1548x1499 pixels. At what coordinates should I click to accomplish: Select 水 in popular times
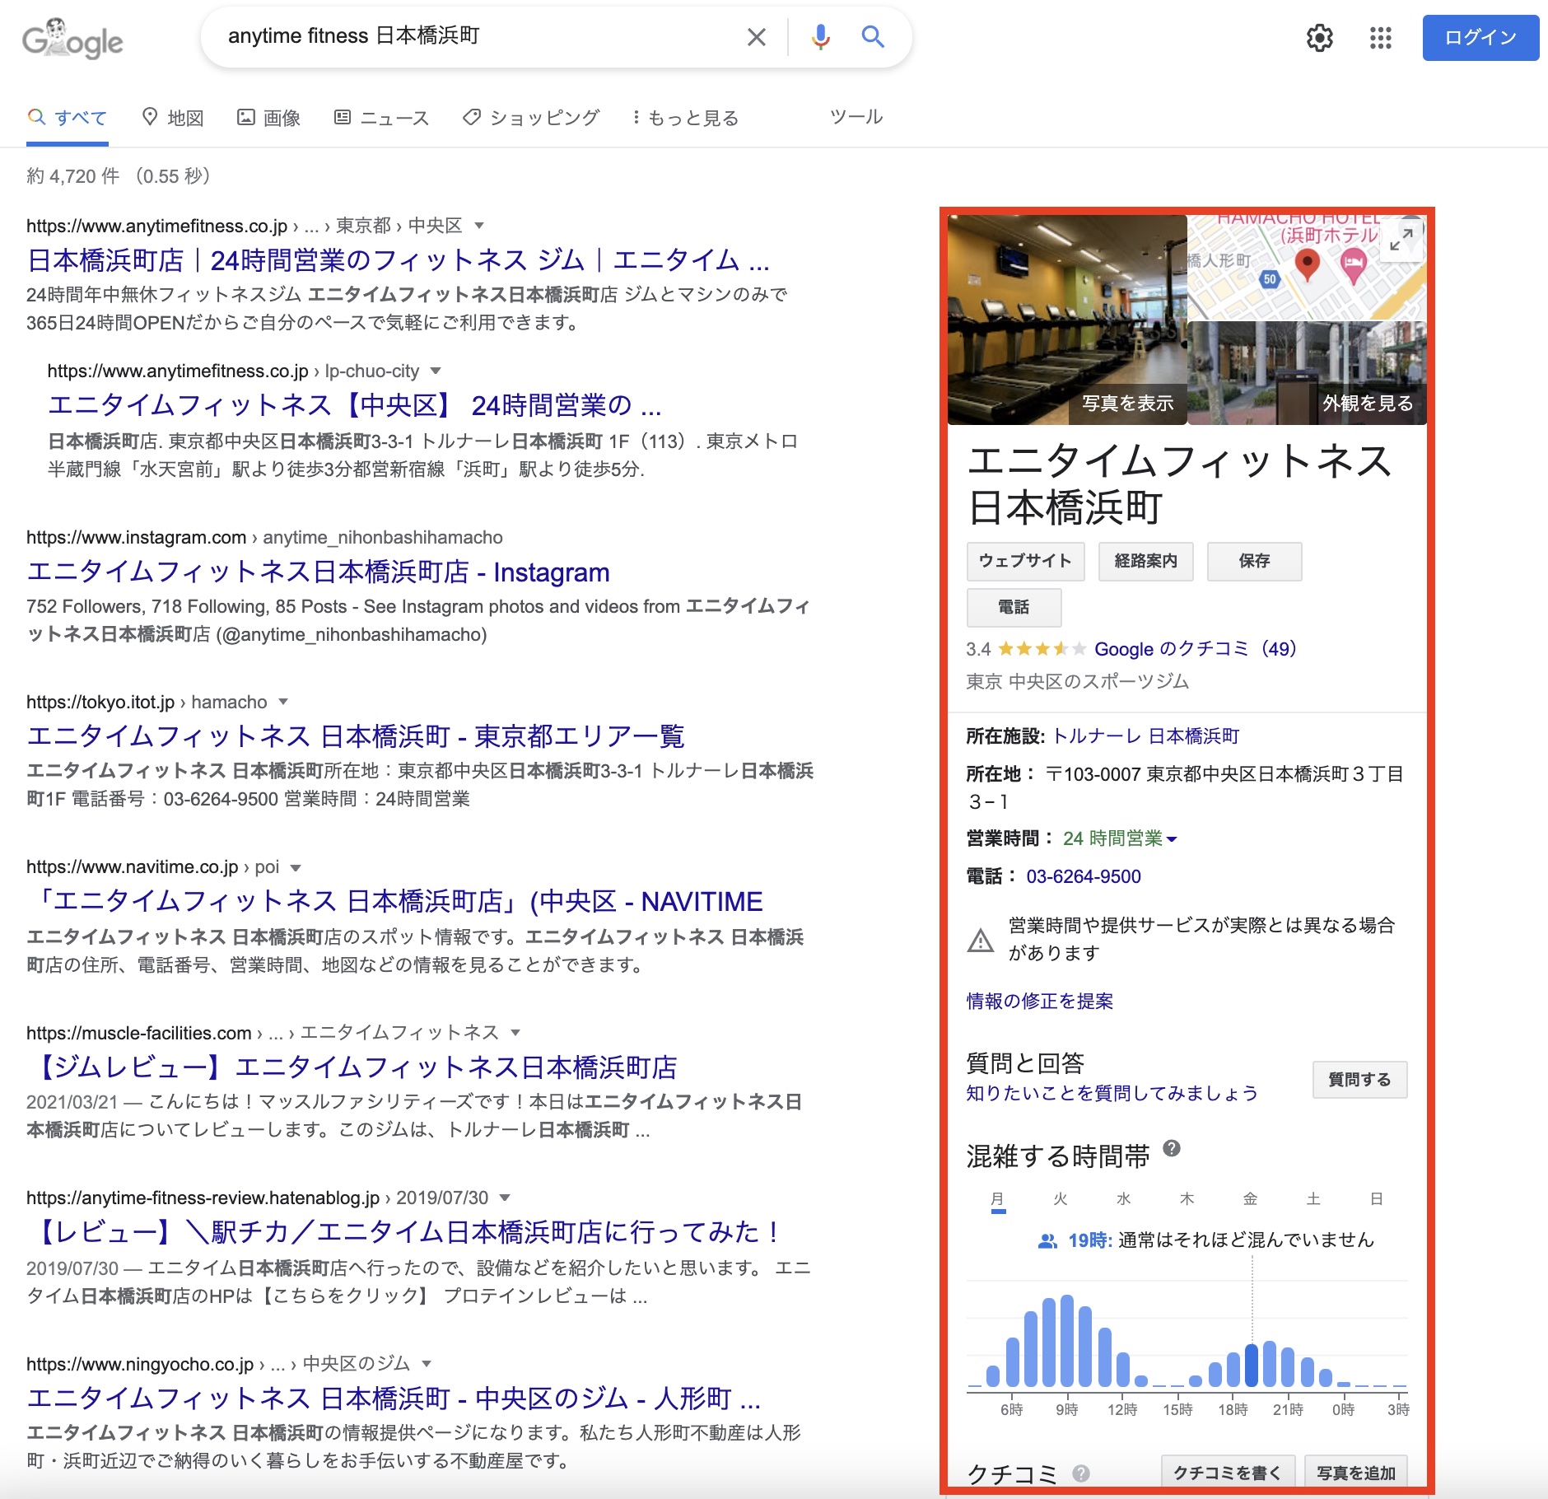point(1124,1199)
